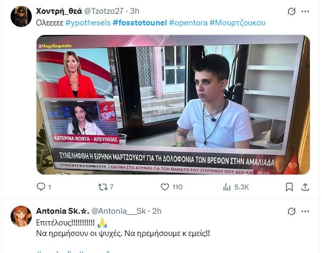Viewport: 322px width, 253px height.
Task: View Antonia Sk. anime avatar
Action: [x=21, y=216]
